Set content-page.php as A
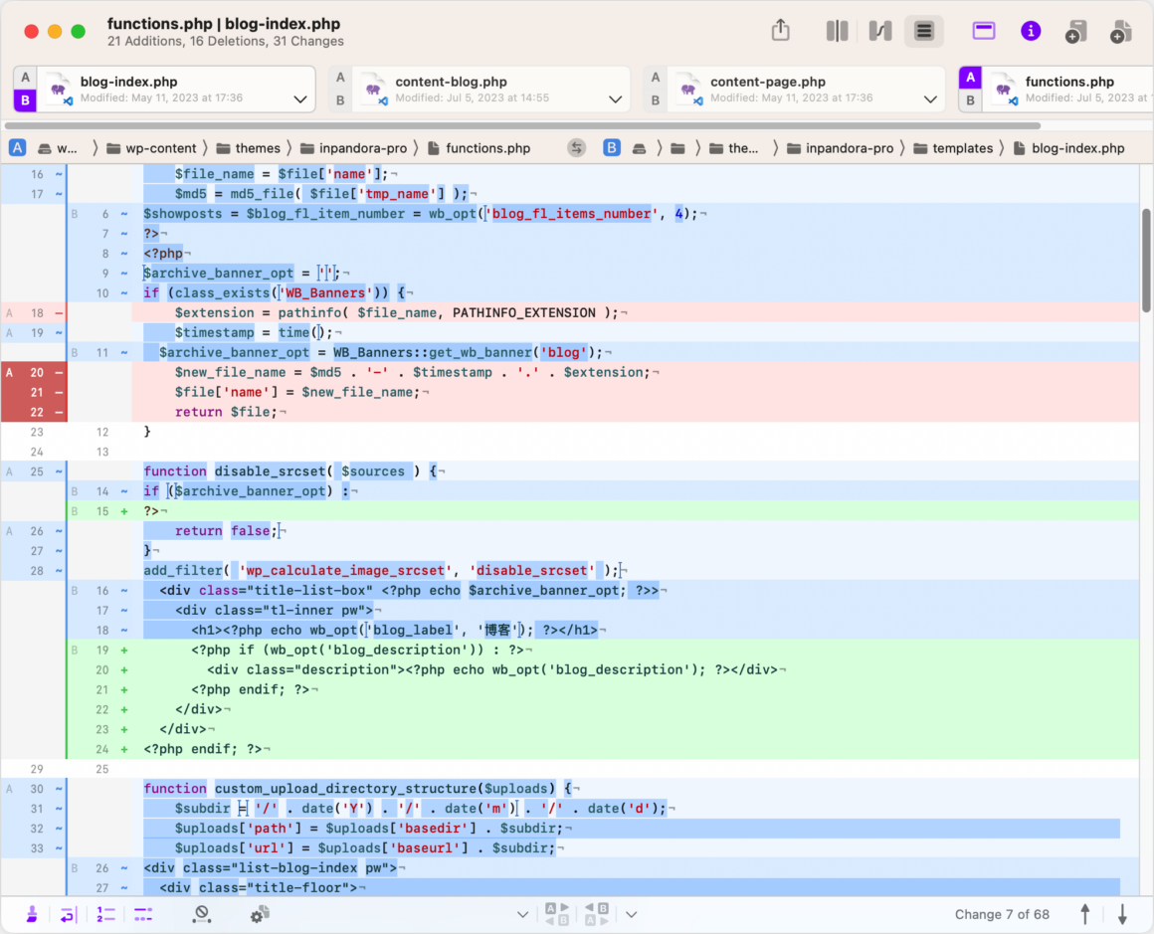Image resolution: width=1154 pixels, height=934 pixels. click(x=655, y=78)
